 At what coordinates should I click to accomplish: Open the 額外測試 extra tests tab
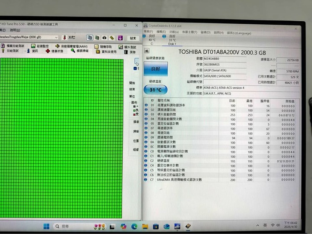tap(127, 47)
